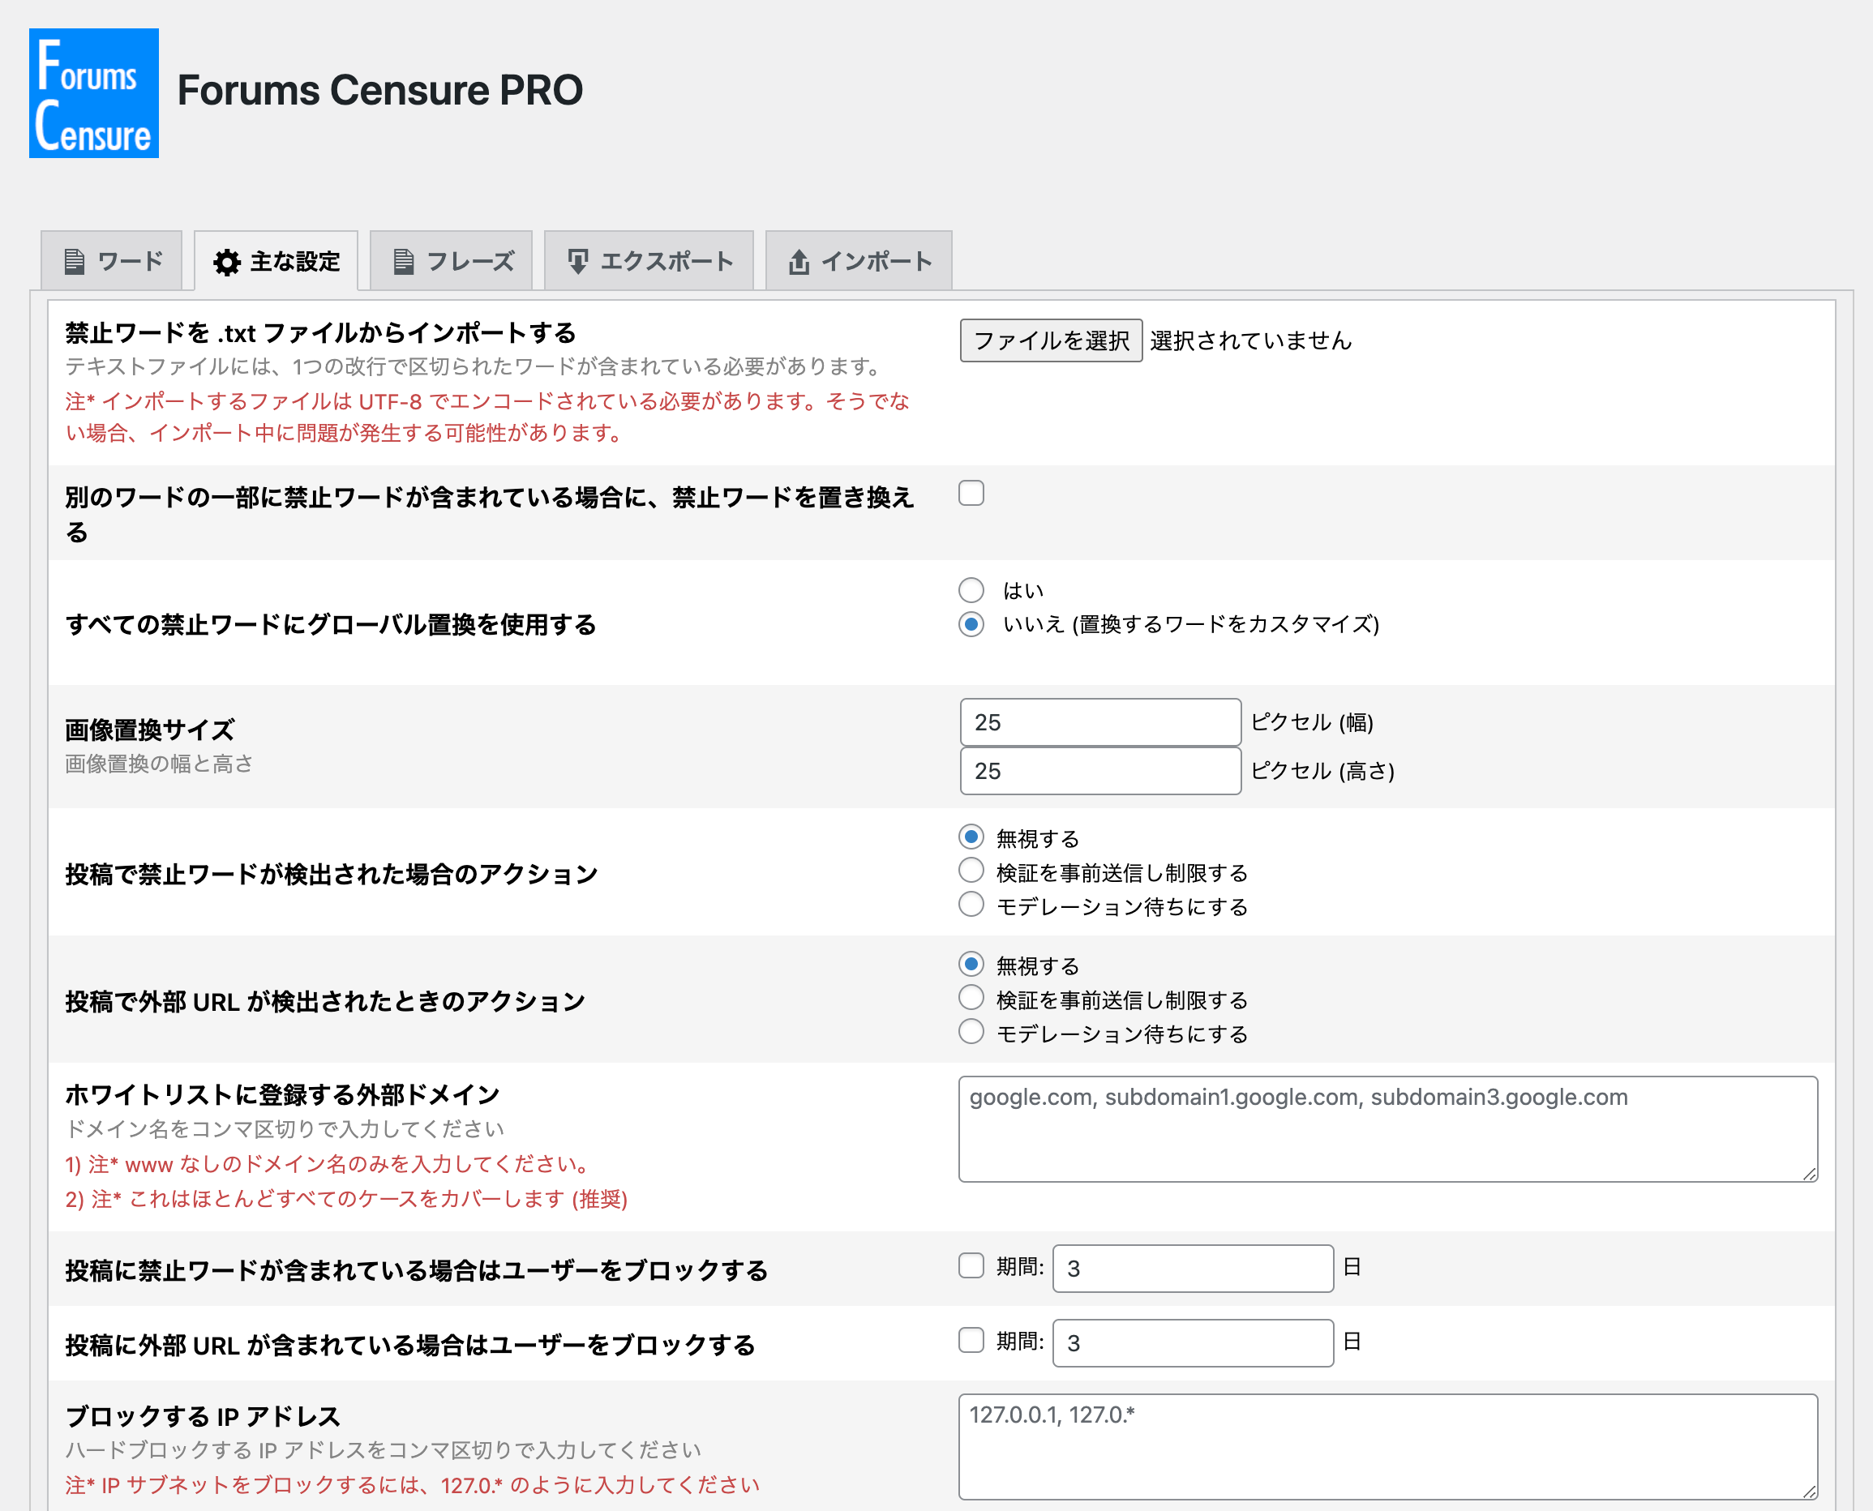Click the upload icon on インポート tab
Screen dimensions: 1873x1511
click(x=799, y=261)
